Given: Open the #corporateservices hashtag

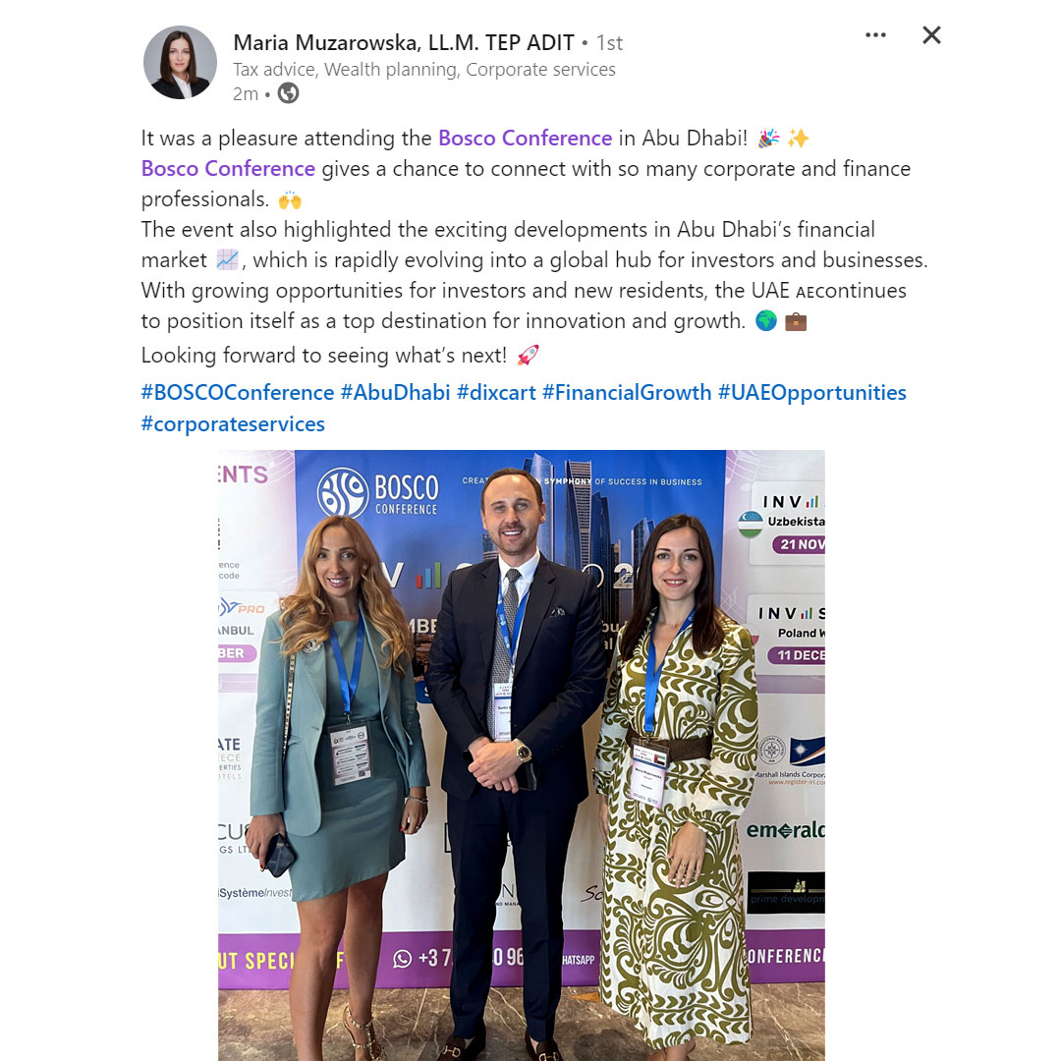Looking at the screenshot, I should coord(233,424).
